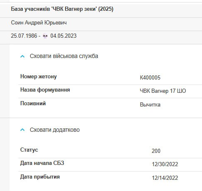
Task: Click the arrival date value 12/14/2022
Action: 165,178
